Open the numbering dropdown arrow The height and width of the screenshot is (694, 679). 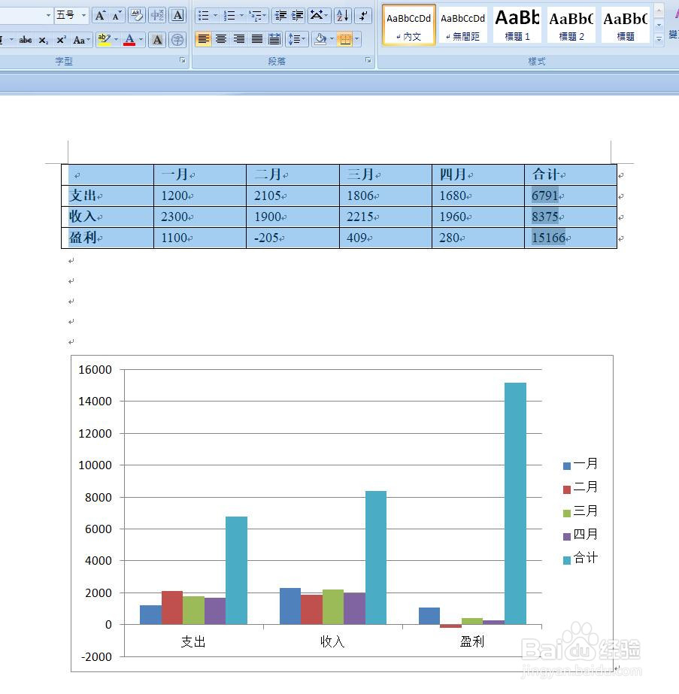[x=241, y=16]
